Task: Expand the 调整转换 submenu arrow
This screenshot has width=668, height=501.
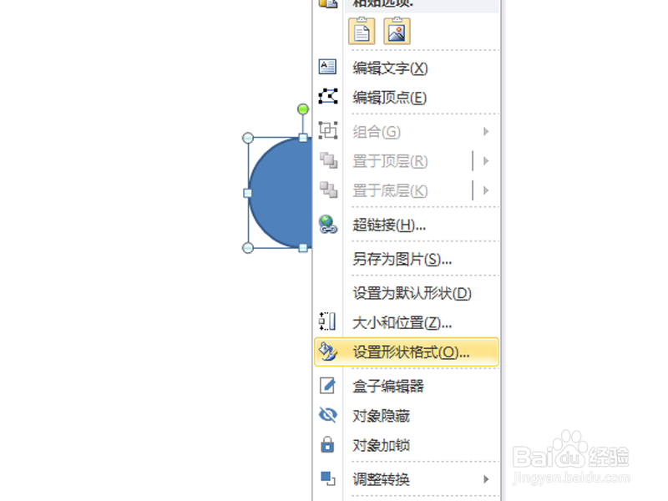Action: (x=486, y=478)
